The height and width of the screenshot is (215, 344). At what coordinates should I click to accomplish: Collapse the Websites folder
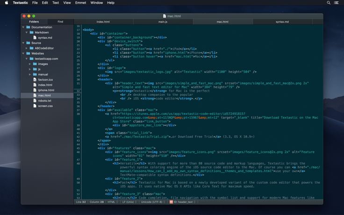point(23,54)
